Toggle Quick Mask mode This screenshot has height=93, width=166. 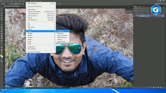click(2, 59)
